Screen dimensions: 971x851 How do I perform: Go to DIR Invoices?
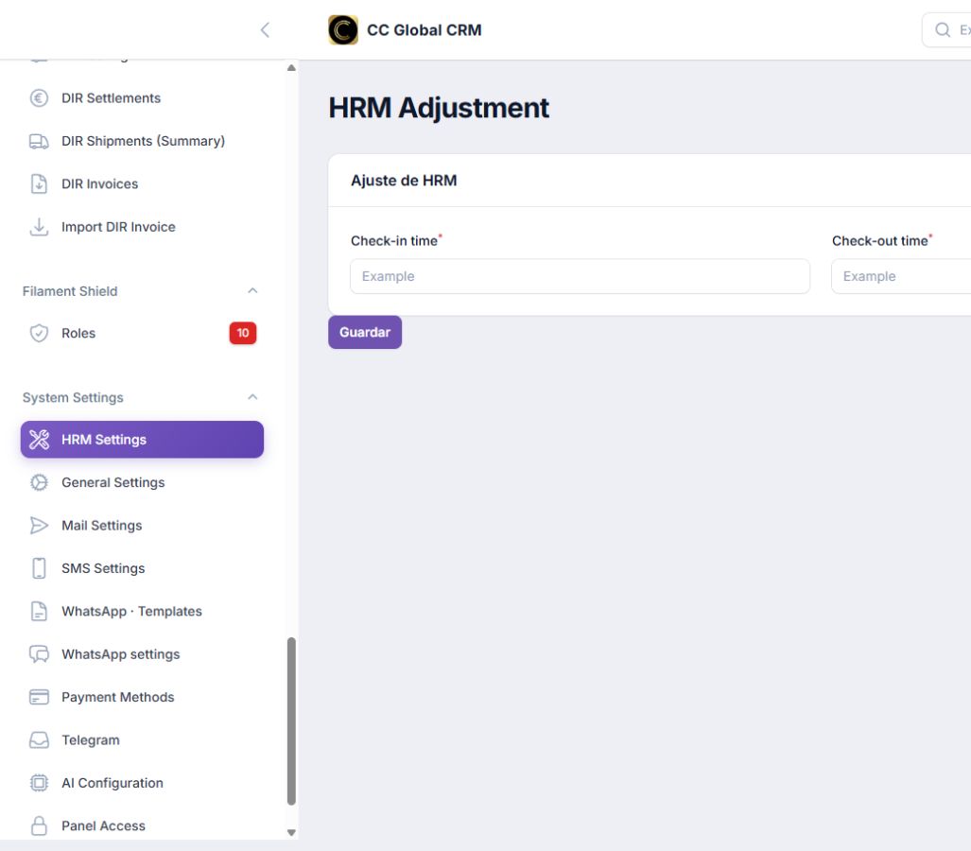[142, 184]
